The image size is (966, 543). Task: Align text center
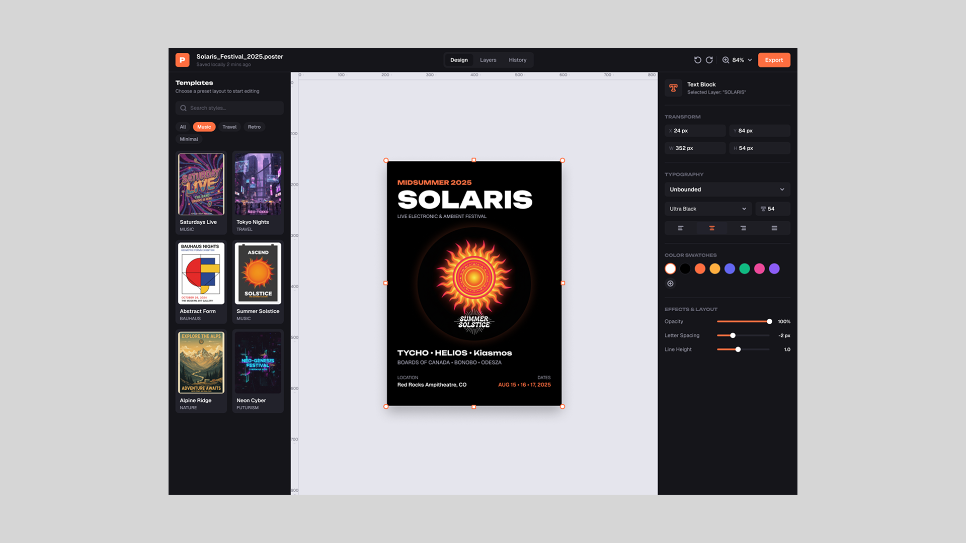(712, 228)
